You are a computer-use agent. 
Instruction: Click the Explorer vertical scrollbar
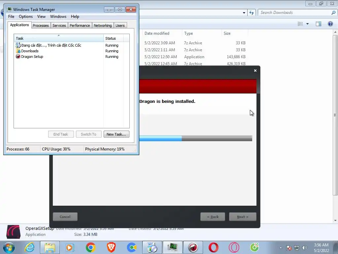(x=335, y=115)
